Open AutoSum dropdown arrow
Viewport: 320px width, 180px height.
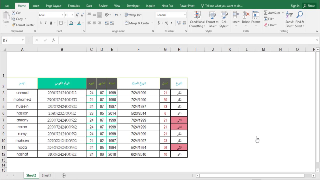(283, 13)
